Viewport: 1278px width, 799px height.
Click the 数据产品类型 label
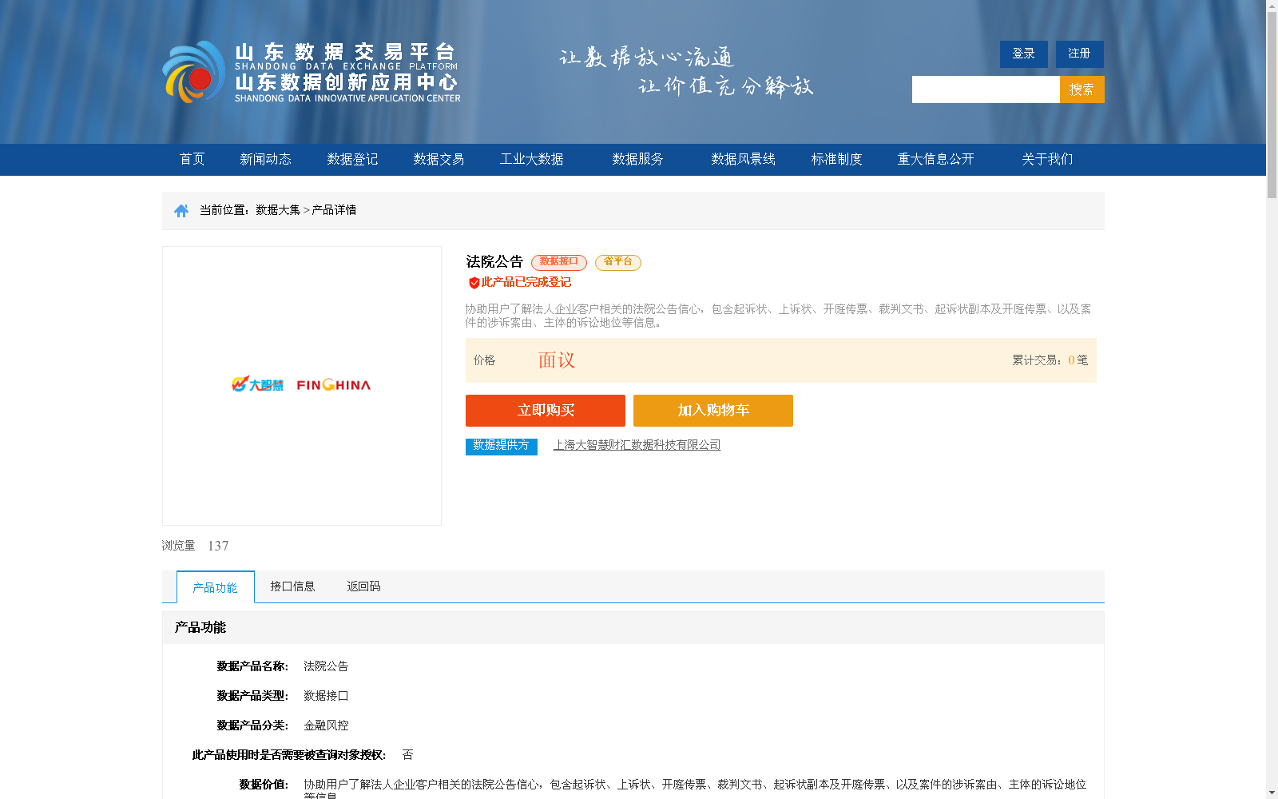252,696
